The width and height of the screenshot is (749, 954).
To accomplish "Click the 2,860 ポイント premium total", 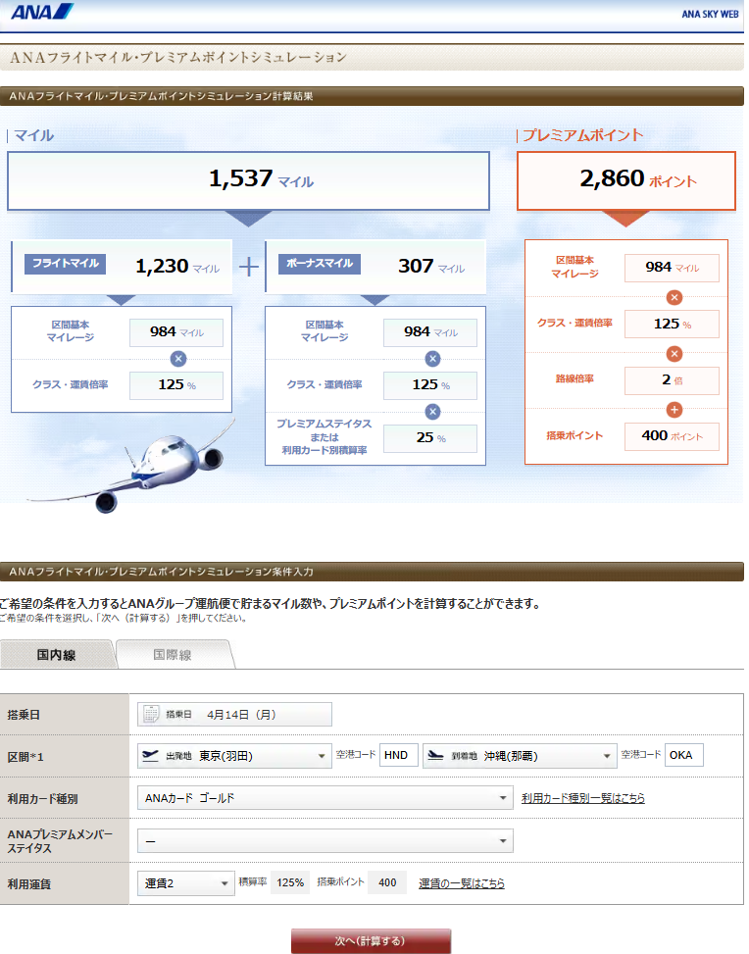I will (637, 178).
